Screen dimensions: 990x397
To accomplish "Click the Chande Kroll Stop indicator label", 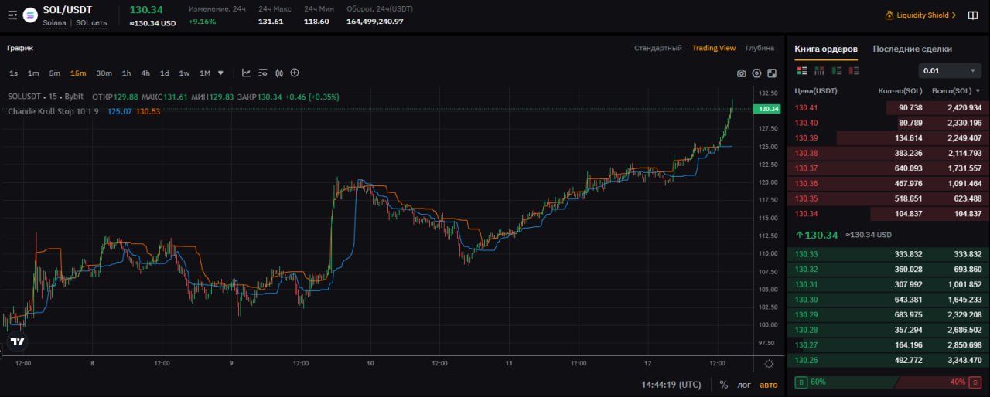I will click(53, 111).
